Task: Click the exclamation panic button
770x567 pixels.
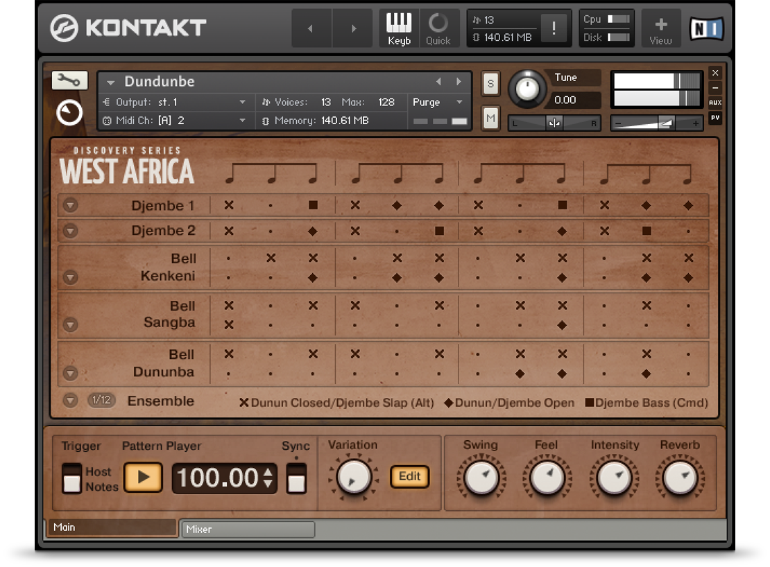Action: pyautogui.click(x=554, y=28)
